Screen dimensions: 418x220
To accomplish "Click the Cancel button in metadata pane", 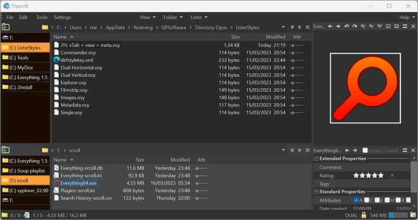I will tap(391, 150).
